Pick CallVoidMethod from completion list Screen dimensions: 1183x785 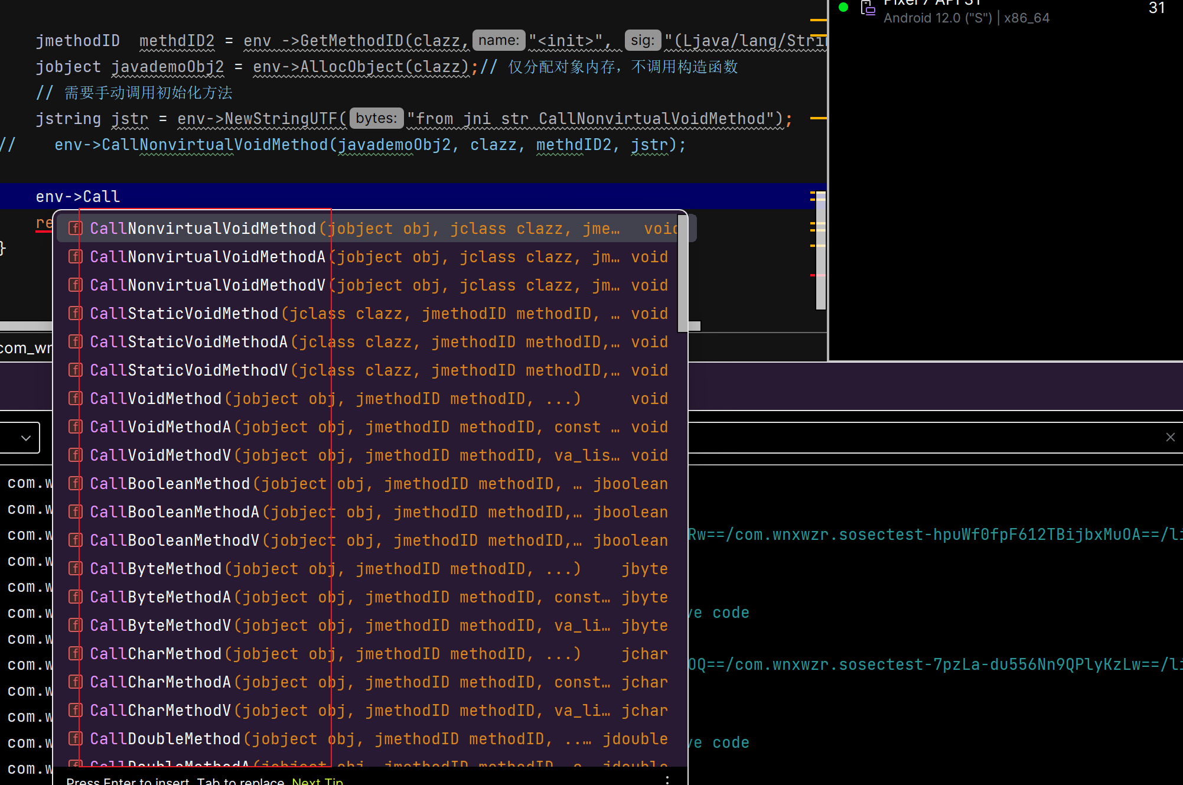pos(370,399)
